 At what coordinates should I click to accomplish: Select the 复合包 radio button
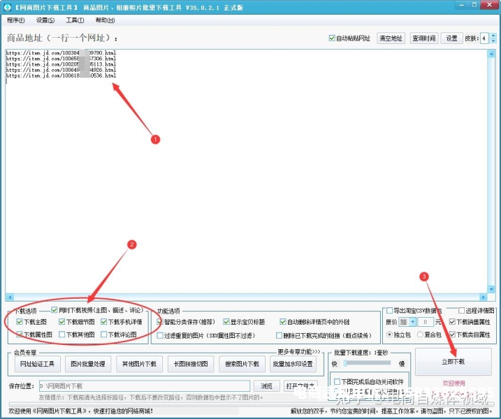coord(420,335)
